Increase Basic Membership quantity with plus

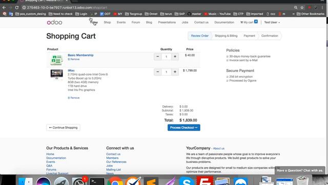coord(175,57)
